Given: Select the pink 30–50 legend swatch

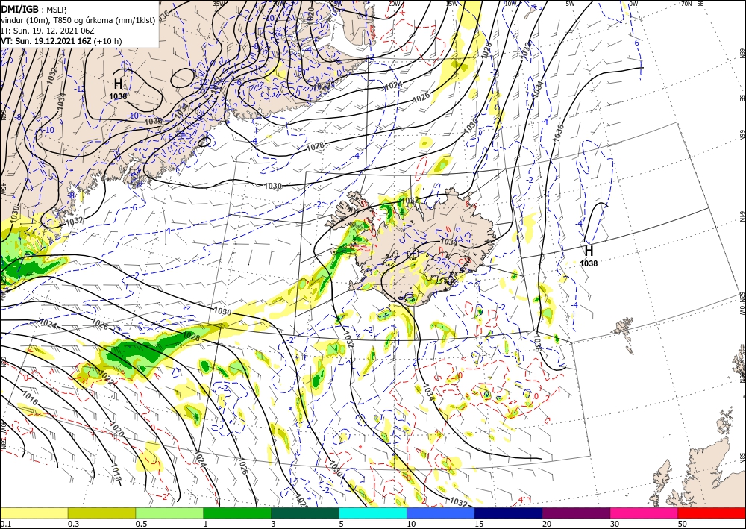Looking at the screenshot, I should click(645, 513).
